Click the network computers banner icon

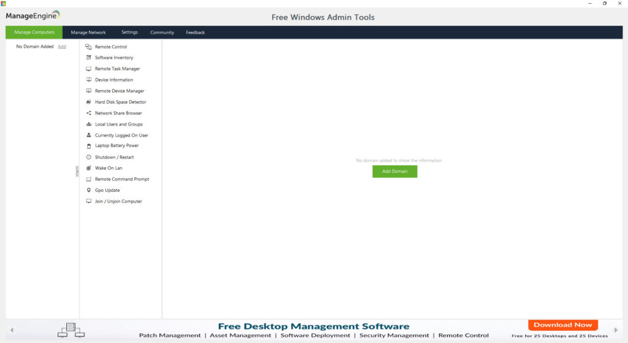tap(71, 330)
